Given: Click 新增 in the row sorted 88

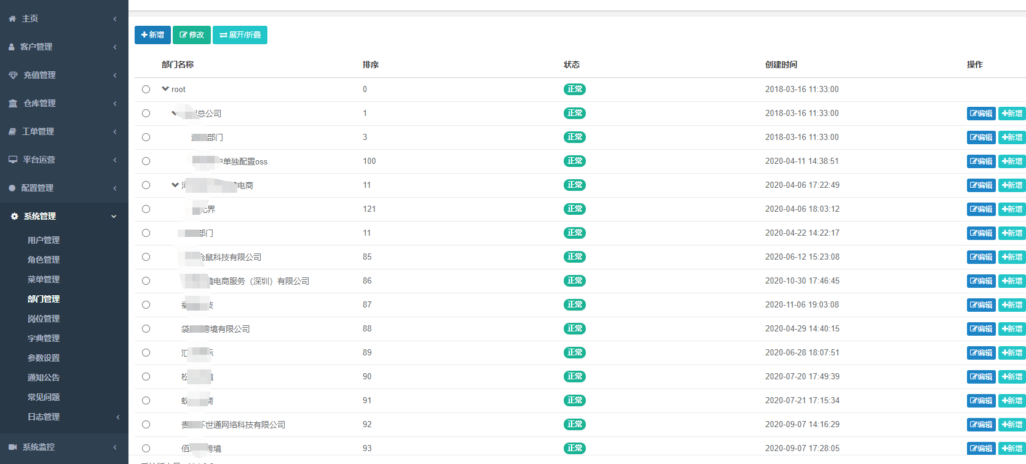Looking at the screenshot, I should click(x=1011, y=329).
